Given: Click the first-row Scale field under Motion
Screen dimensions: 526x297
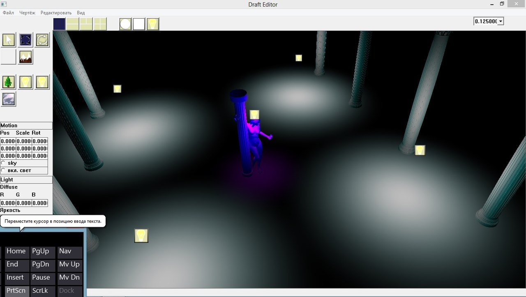Looking at the screenshot, I should tap(24, 141).
